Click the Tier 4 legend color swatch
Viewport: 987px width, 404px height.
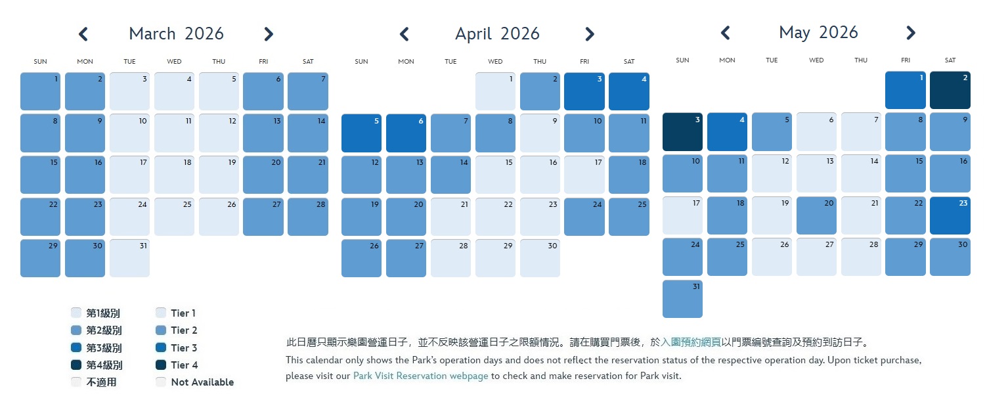tap(161, 365)
